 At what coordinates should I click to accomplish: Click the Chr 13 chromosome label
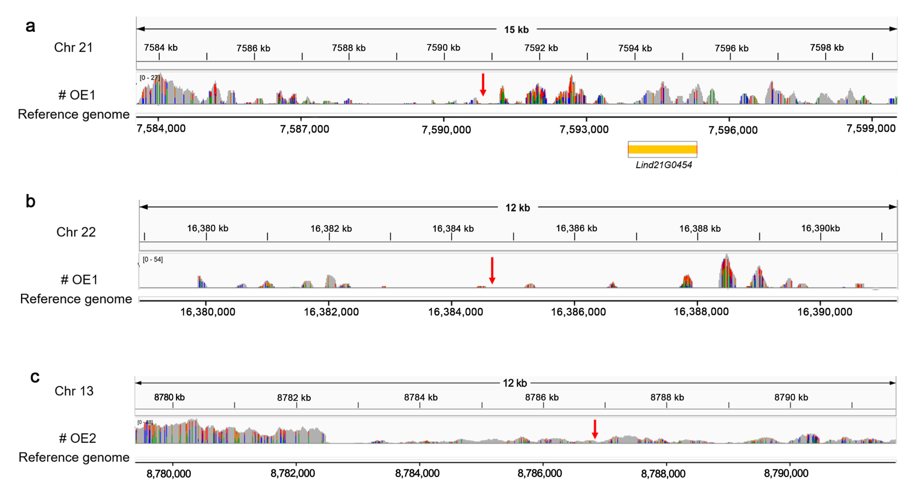click(74, 391)
